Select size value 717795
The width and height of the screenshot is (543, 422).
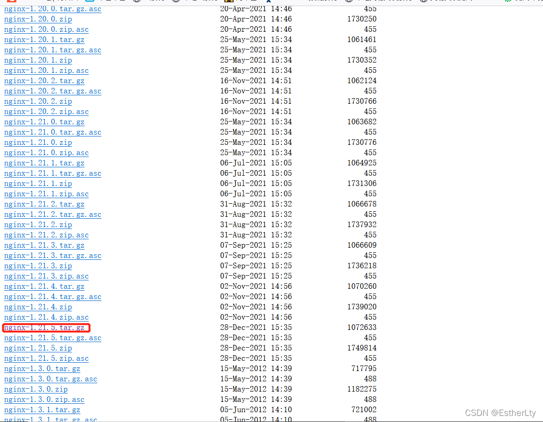point(364,368)
